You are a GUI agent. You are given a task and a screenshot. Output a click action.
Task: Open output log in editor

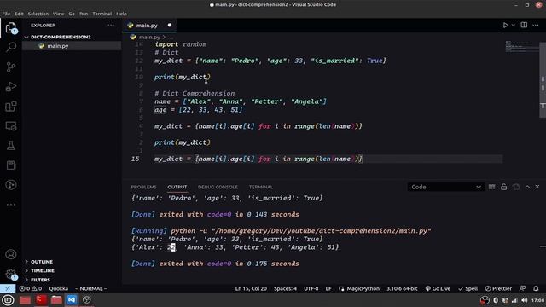point(515,187)
